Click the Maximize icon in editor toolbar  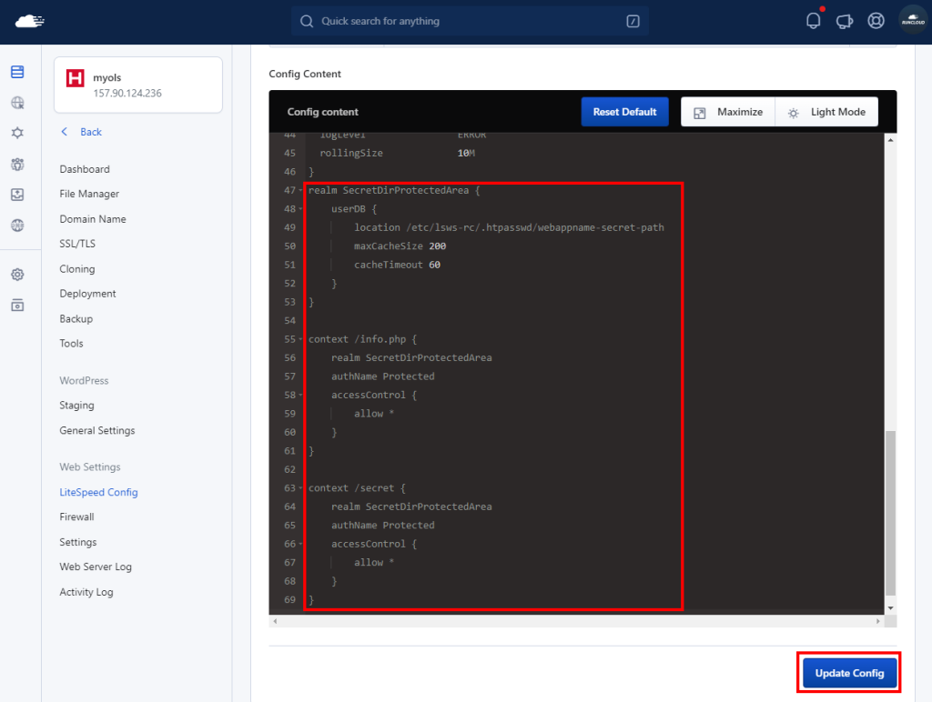[x=700, y=113]
